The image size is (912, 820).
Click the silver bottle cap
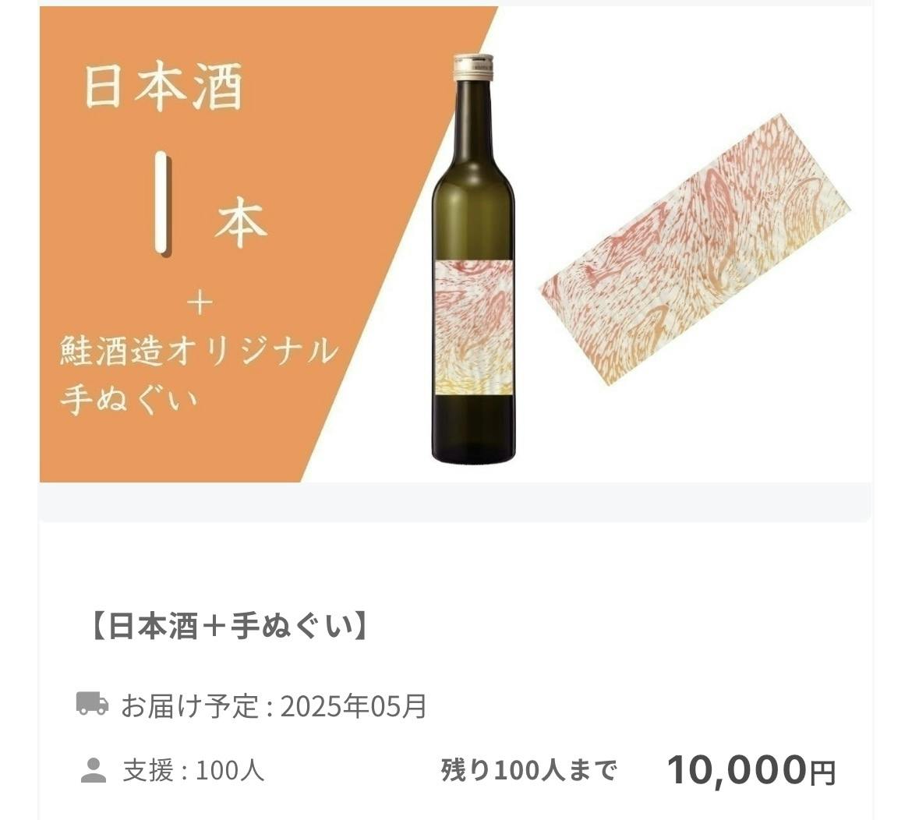click(473, 67)
